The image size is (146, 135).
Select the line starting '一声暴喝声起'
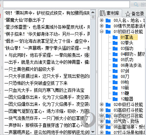[x=47, y=132]
